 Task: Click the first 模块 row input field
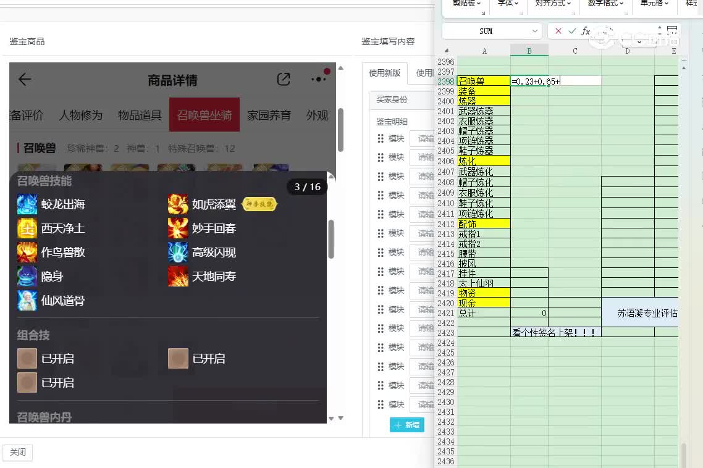pos(423,139)
